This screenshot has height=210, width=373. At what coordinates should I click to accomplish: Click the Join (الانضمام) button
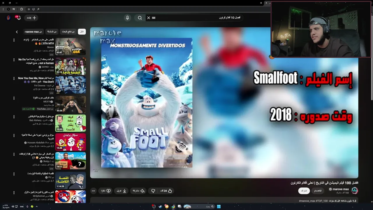coord(318,191)
